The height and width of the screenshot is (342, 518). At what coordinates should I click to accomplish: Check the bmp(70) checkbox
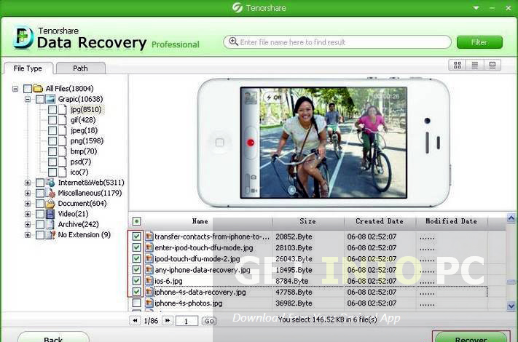52,151
